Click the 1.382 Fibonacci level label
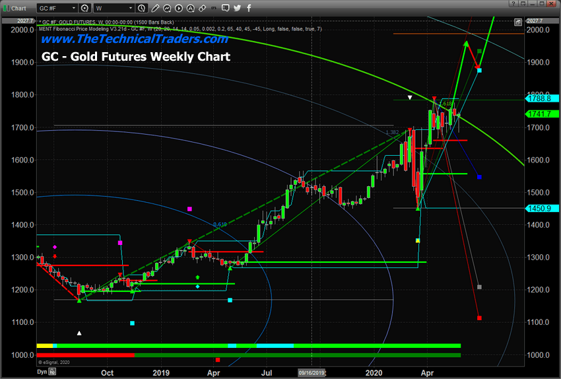Image resolution: width=561 pixels, height=379 pixels. coord(392,133)
